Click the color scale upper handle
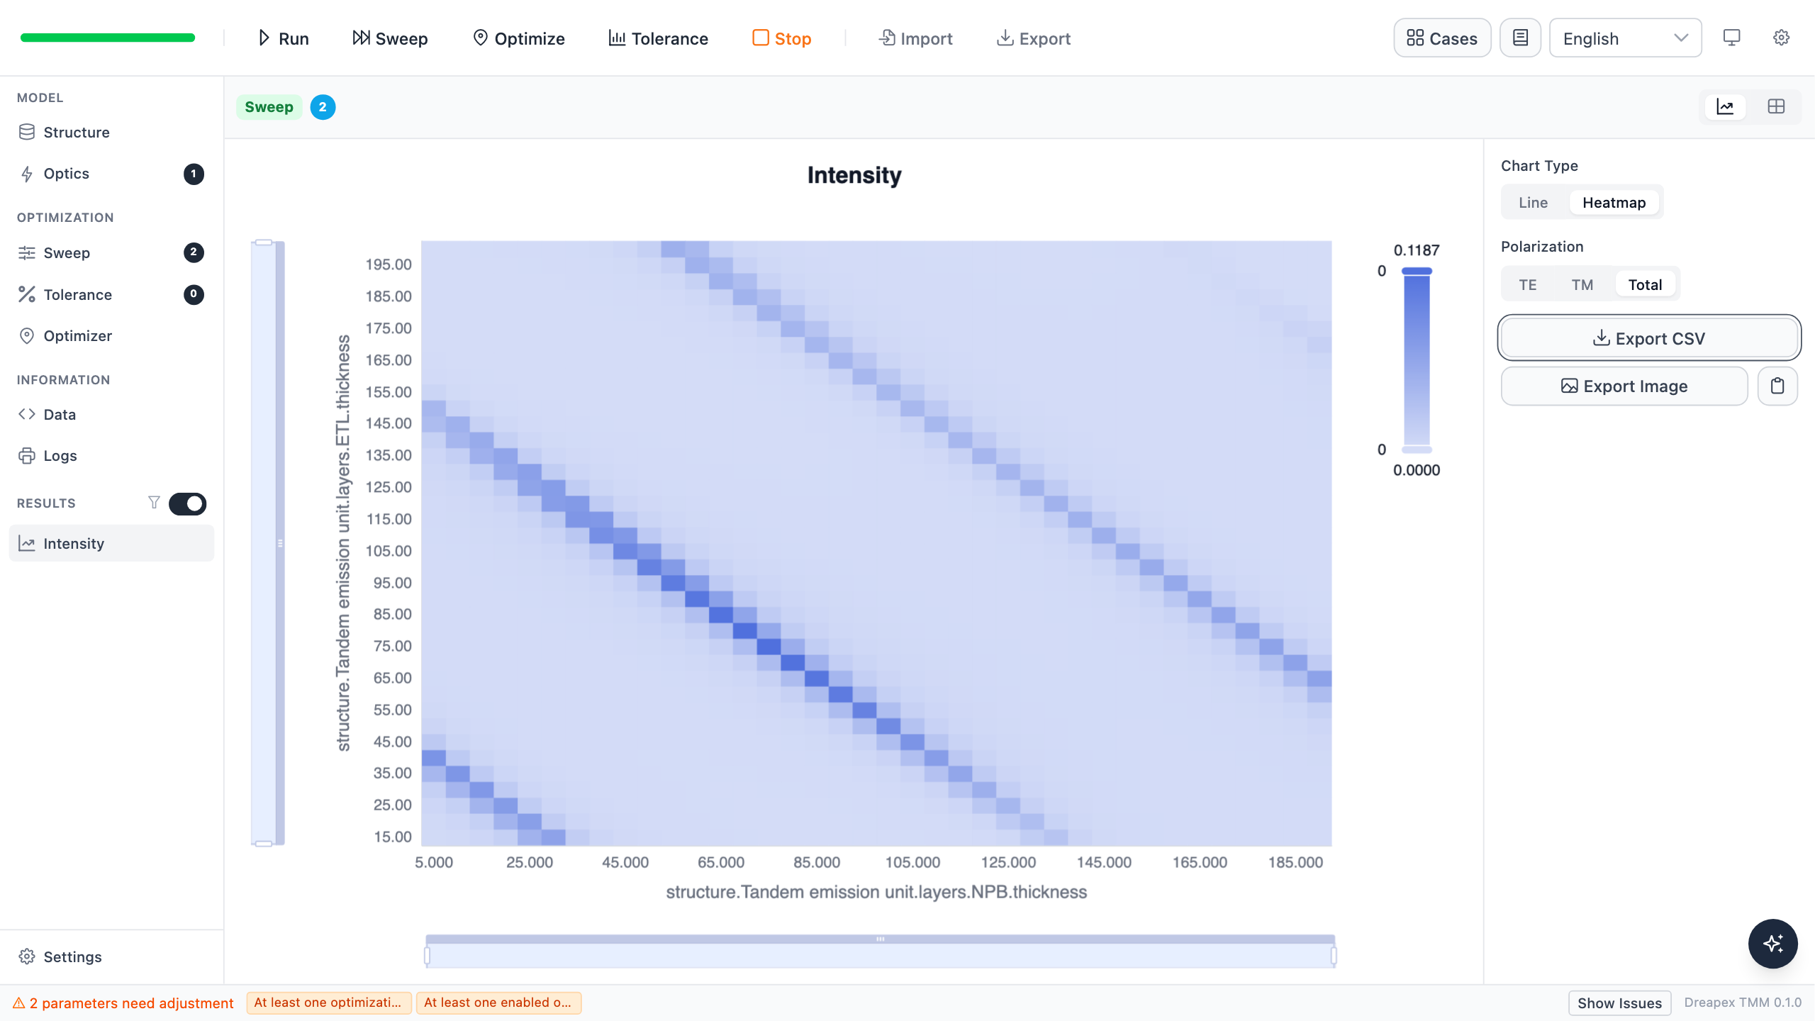 (x=1417, y=272)
